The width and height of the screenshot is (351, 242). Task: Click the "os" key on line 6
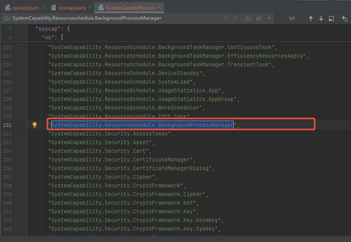48,37
